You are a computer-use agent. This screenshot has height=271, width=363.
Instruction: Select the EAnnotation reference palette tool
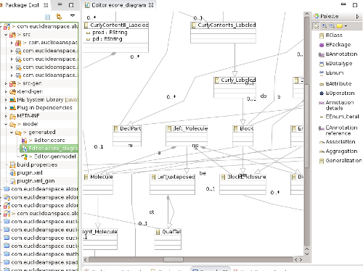point(338,130)
